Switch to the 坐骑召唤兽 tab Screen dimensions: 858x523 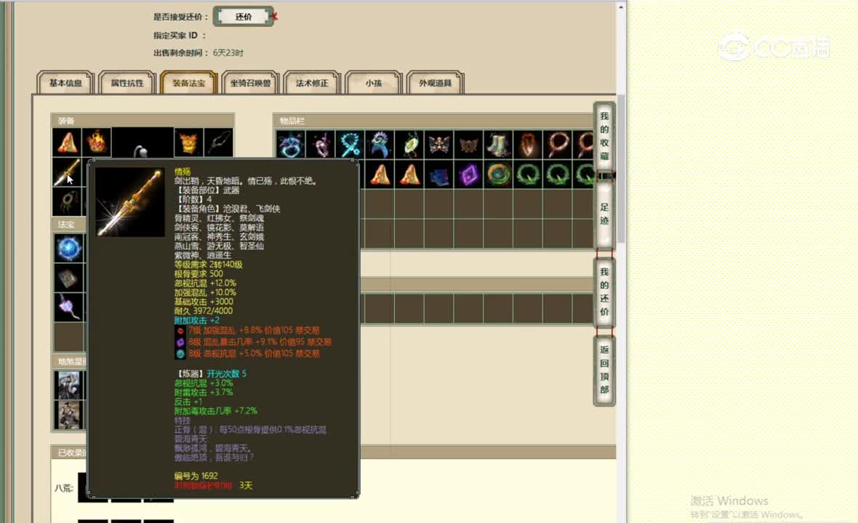point(251,83)
